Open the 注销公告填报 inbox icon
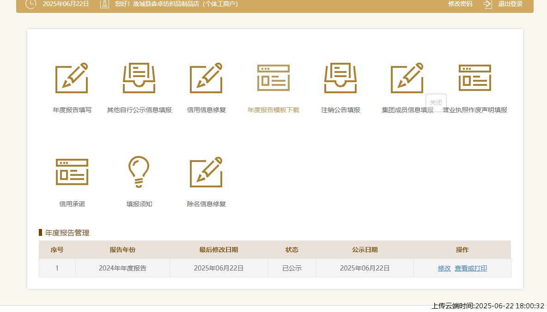 [340, 78]
